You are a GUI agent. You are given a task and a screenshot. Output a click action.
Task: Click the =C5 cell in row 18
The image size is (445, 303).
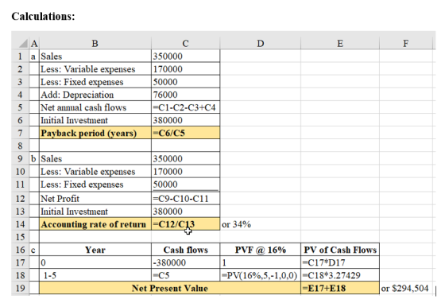[186, 275]
